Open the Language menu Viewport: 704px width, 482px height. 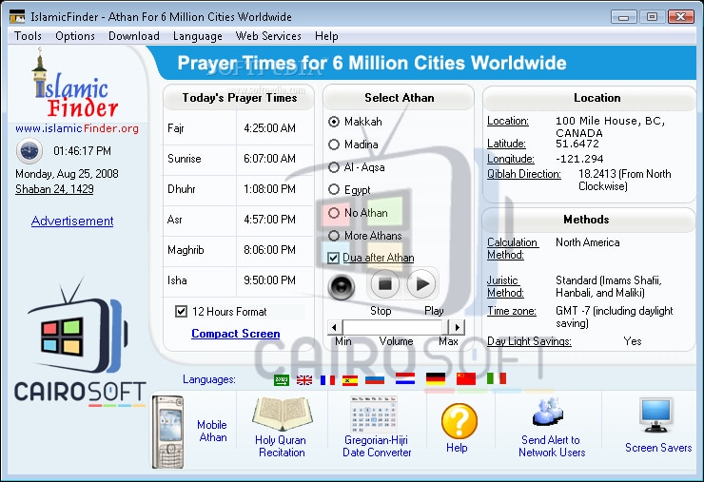[x=198, y=36]
